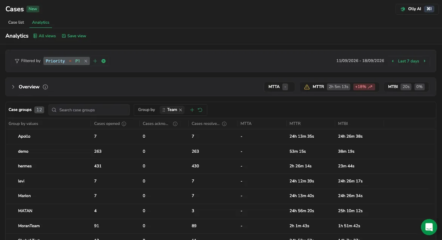Open Last 7 days range picker
Screen dimensions: 442x240
click(408, 61)
